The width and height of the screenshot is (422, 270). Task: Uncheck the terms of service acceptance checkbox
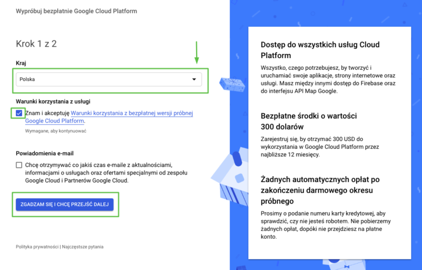pos(19,113)
